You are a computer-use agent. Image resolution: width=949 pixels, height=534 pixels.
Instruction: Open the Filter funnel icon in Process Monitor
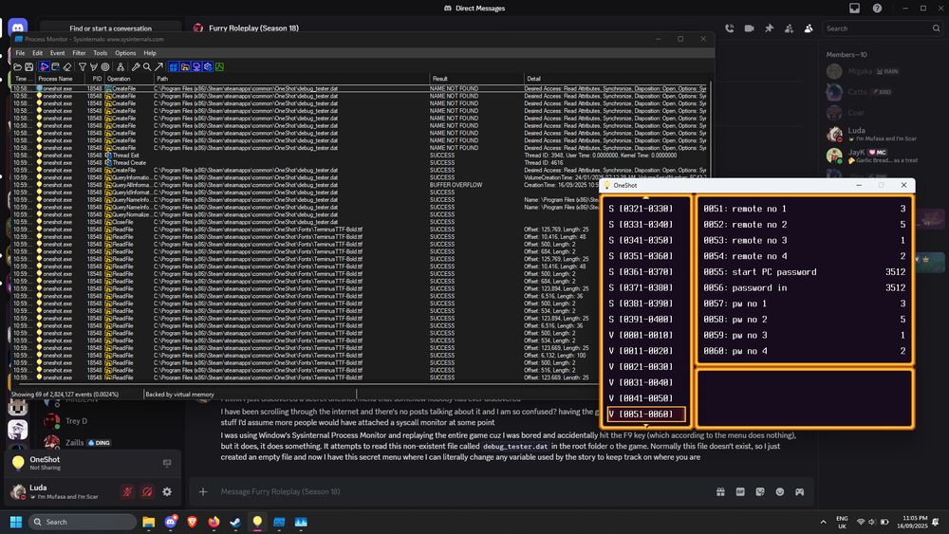click(83, 66)
